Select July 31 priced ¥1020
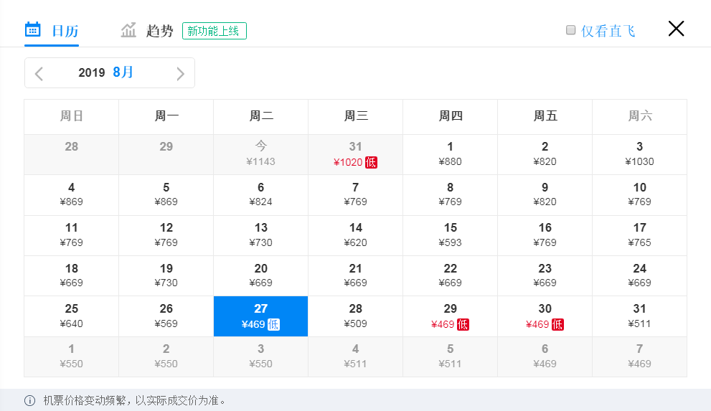The height and width of the screenshot is (411, 711). click(x=356, y=154)
